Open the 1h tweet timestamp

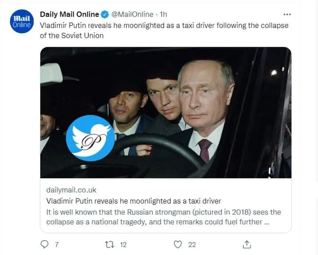[x=164, y=14]
